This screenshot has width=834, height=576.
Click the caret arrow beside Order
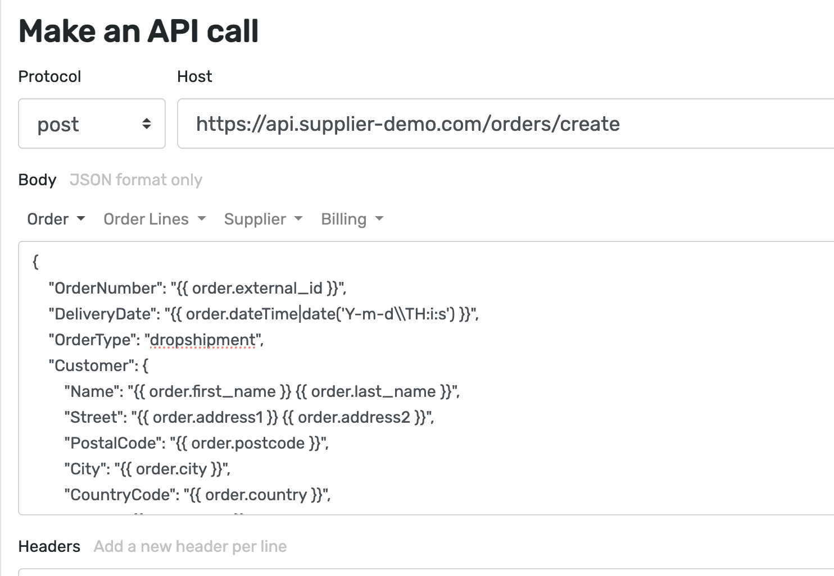coord(81,218)
